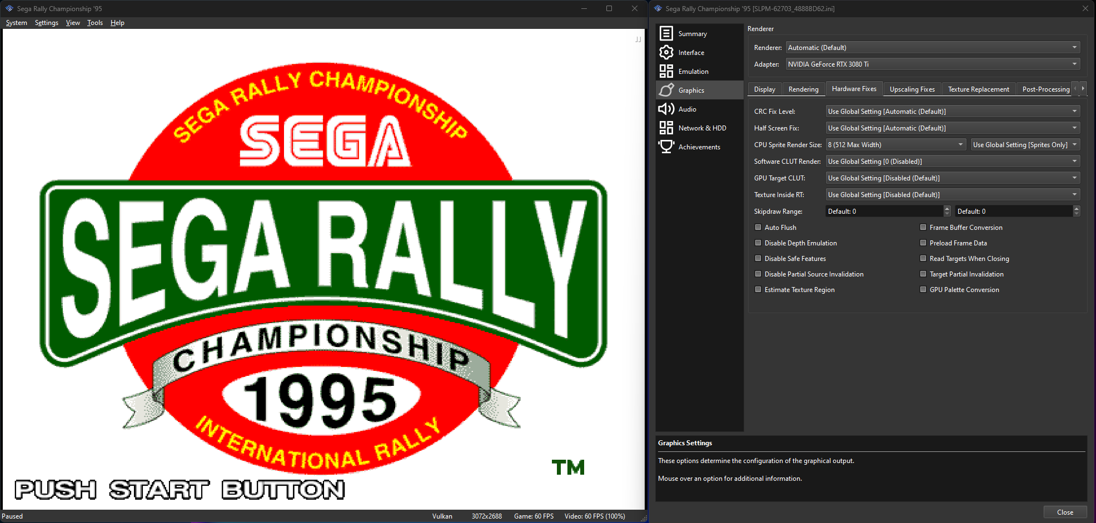1096x523 pixels.
Task: Switch to the Display tab
Action: coord(765,89)
